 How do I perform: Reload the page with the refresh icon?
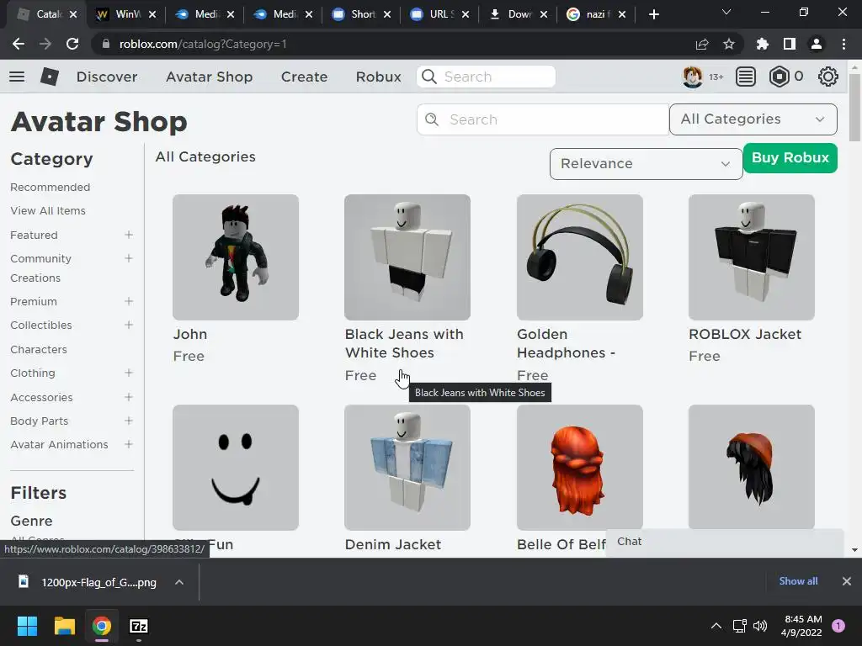(x=72, y=44)
